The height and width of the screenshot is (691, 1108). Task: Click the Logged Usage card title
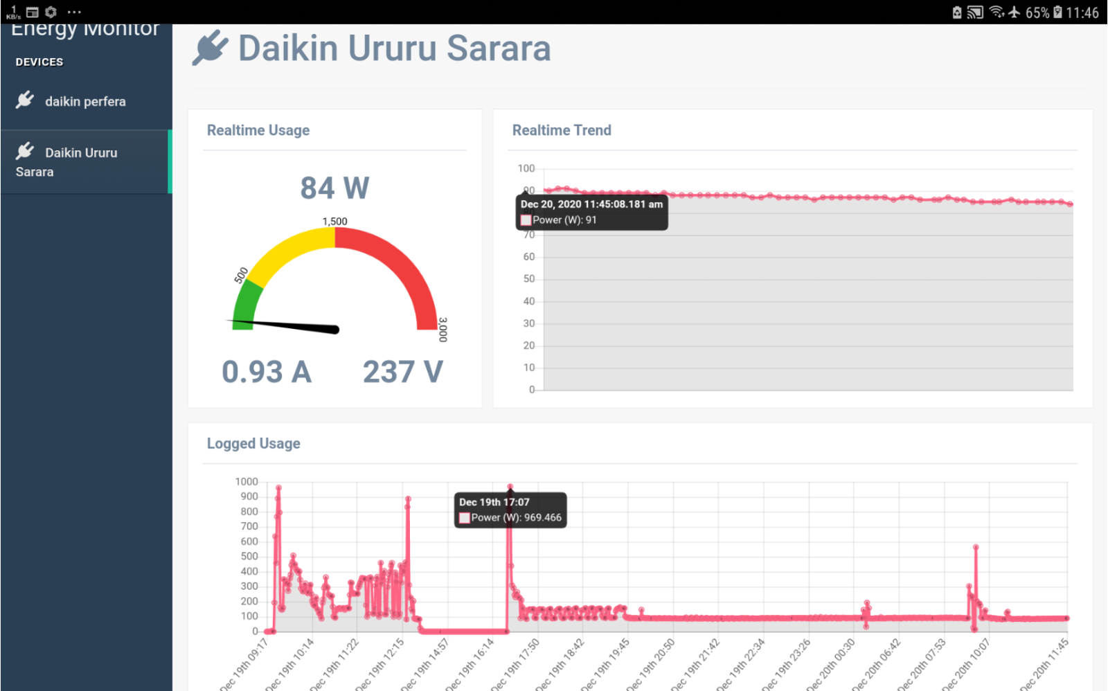click(x=253, y=443)
